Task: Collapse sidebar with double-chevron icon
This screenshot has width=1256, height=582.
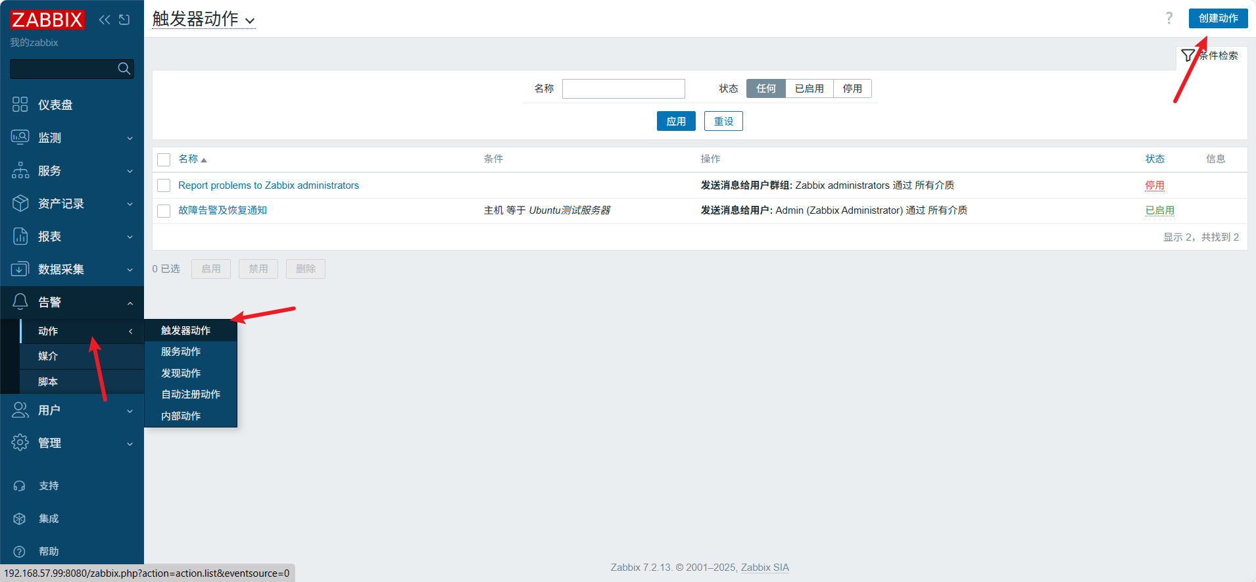Action: click(105, 20)
